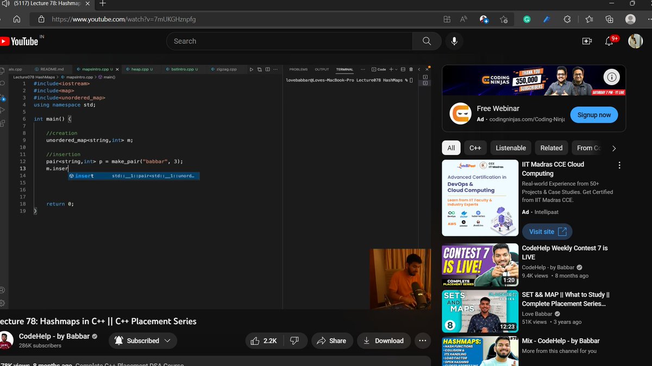Open IIT Madras CCE Cloud Computing title
Image resolution: width=652 pixels, height=366 pixels.
(x=553, y=169)
